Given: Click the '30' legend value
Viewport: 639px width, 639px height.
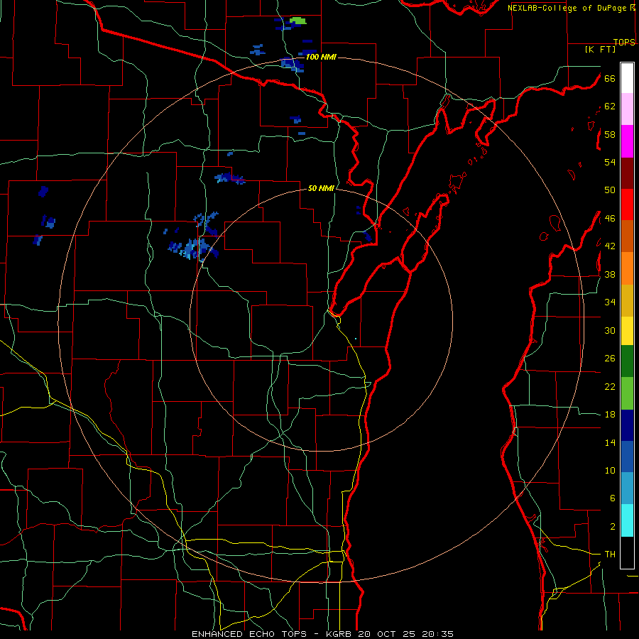Looking at the screenshot, I should (610, 330).
